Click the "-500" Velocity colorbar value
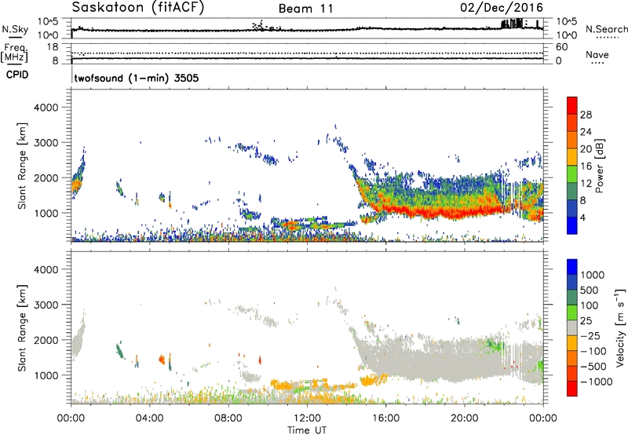Screen dimensions: 628x435 click(593, 366)
